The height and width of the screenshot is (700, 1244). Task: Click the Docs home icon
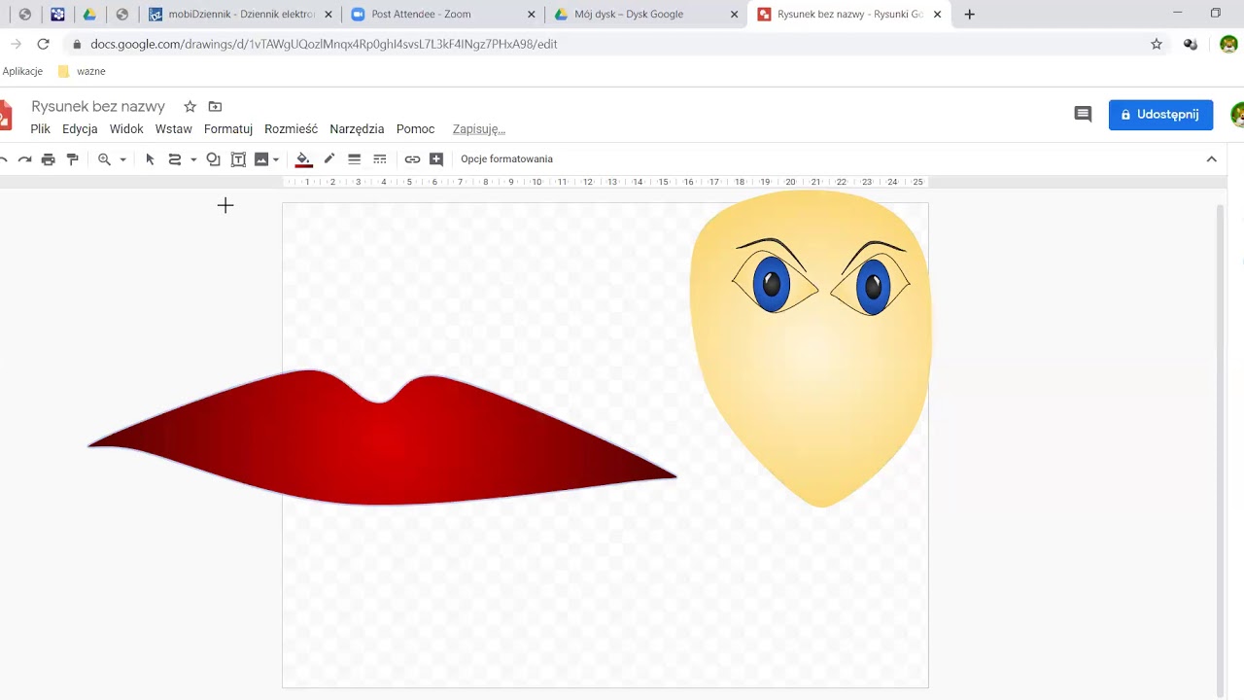tap(5, 115)
